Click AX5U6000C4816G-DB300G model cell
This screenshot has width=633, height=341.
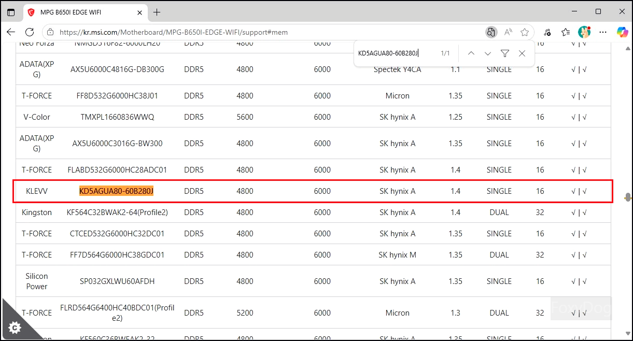117,69
